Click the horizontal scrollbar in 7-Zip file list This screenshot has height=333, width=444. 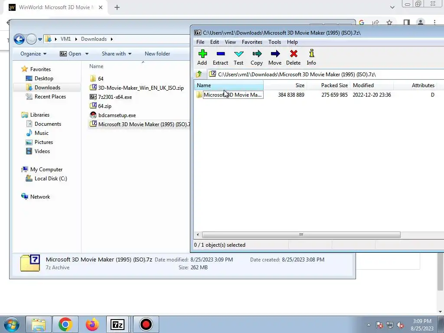301,235
